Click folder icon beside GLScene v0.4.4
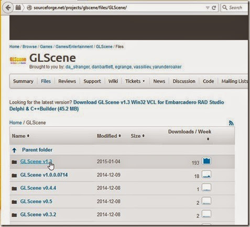 [x=14, y=188]
